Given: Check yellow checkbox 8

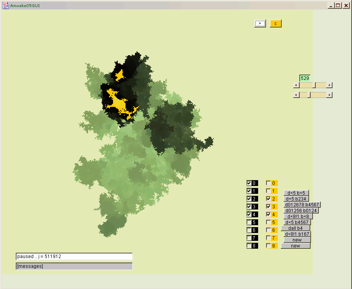Looking at the screenshot, I should [x=268, y=246].
